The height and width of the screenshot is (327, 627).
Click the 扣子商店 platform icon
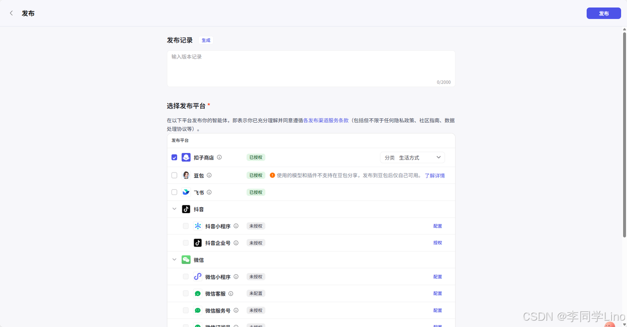pyautogui.click(x=186, y=157)
